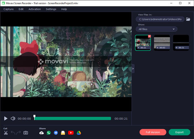Screen dimensions: 194x139
Task: Maximize the Movavi Screen Recorder window
Action: point(180,3)
